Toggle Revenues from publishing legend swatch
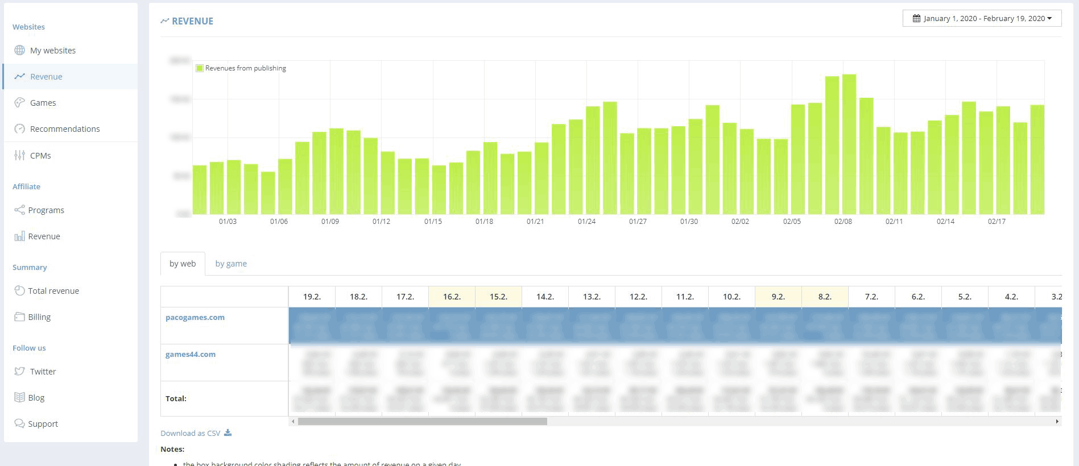1079x466 pixels. click(x=200, y=68)
